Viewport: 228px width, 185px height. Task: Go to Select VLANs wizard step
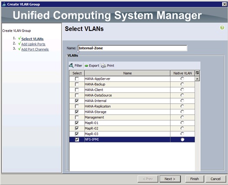(x=33, y=39)
